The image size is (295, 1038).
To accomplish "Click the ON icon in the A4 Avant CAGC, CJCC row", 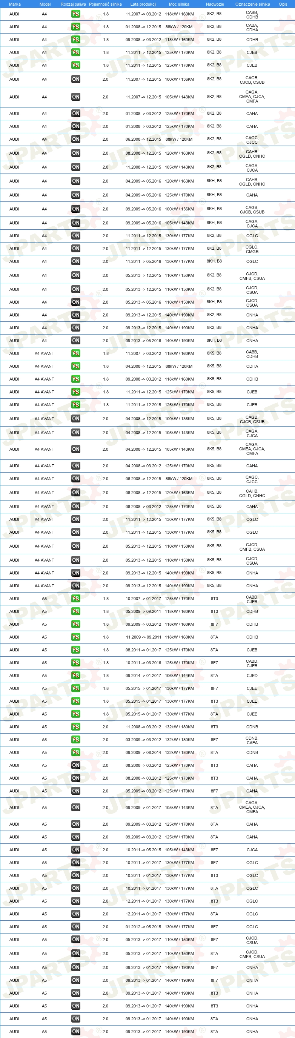I will 76,479.
